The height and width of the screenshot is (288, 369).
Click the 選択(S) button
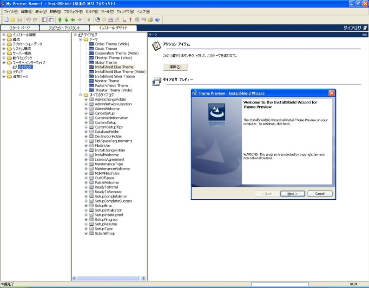175,67
